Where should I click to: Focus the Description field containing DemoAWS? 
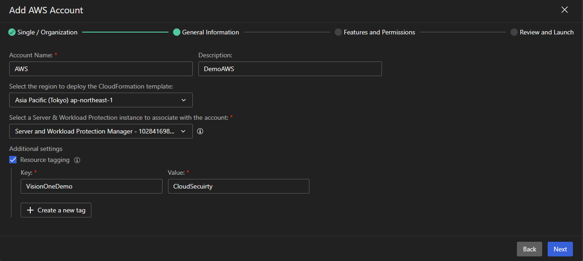pyautogui.click(x=290, y=69)
